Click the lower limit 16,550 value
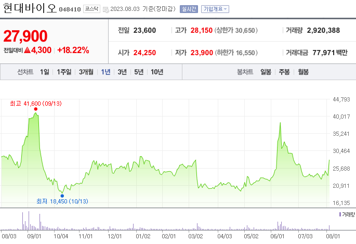 (x=245, y=53)
